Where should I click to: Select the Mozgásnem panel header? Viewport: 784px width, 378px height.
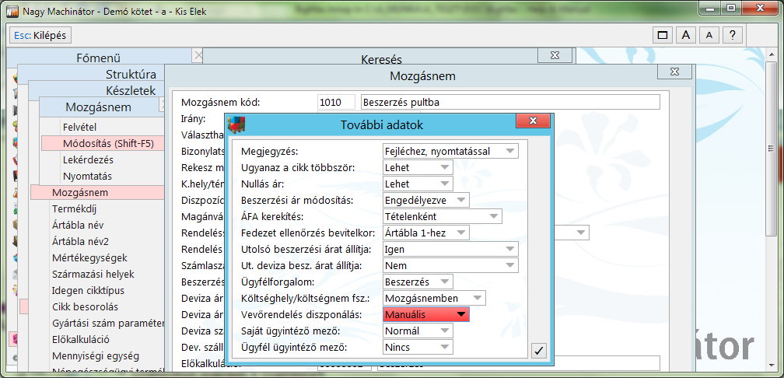[99, 107]
